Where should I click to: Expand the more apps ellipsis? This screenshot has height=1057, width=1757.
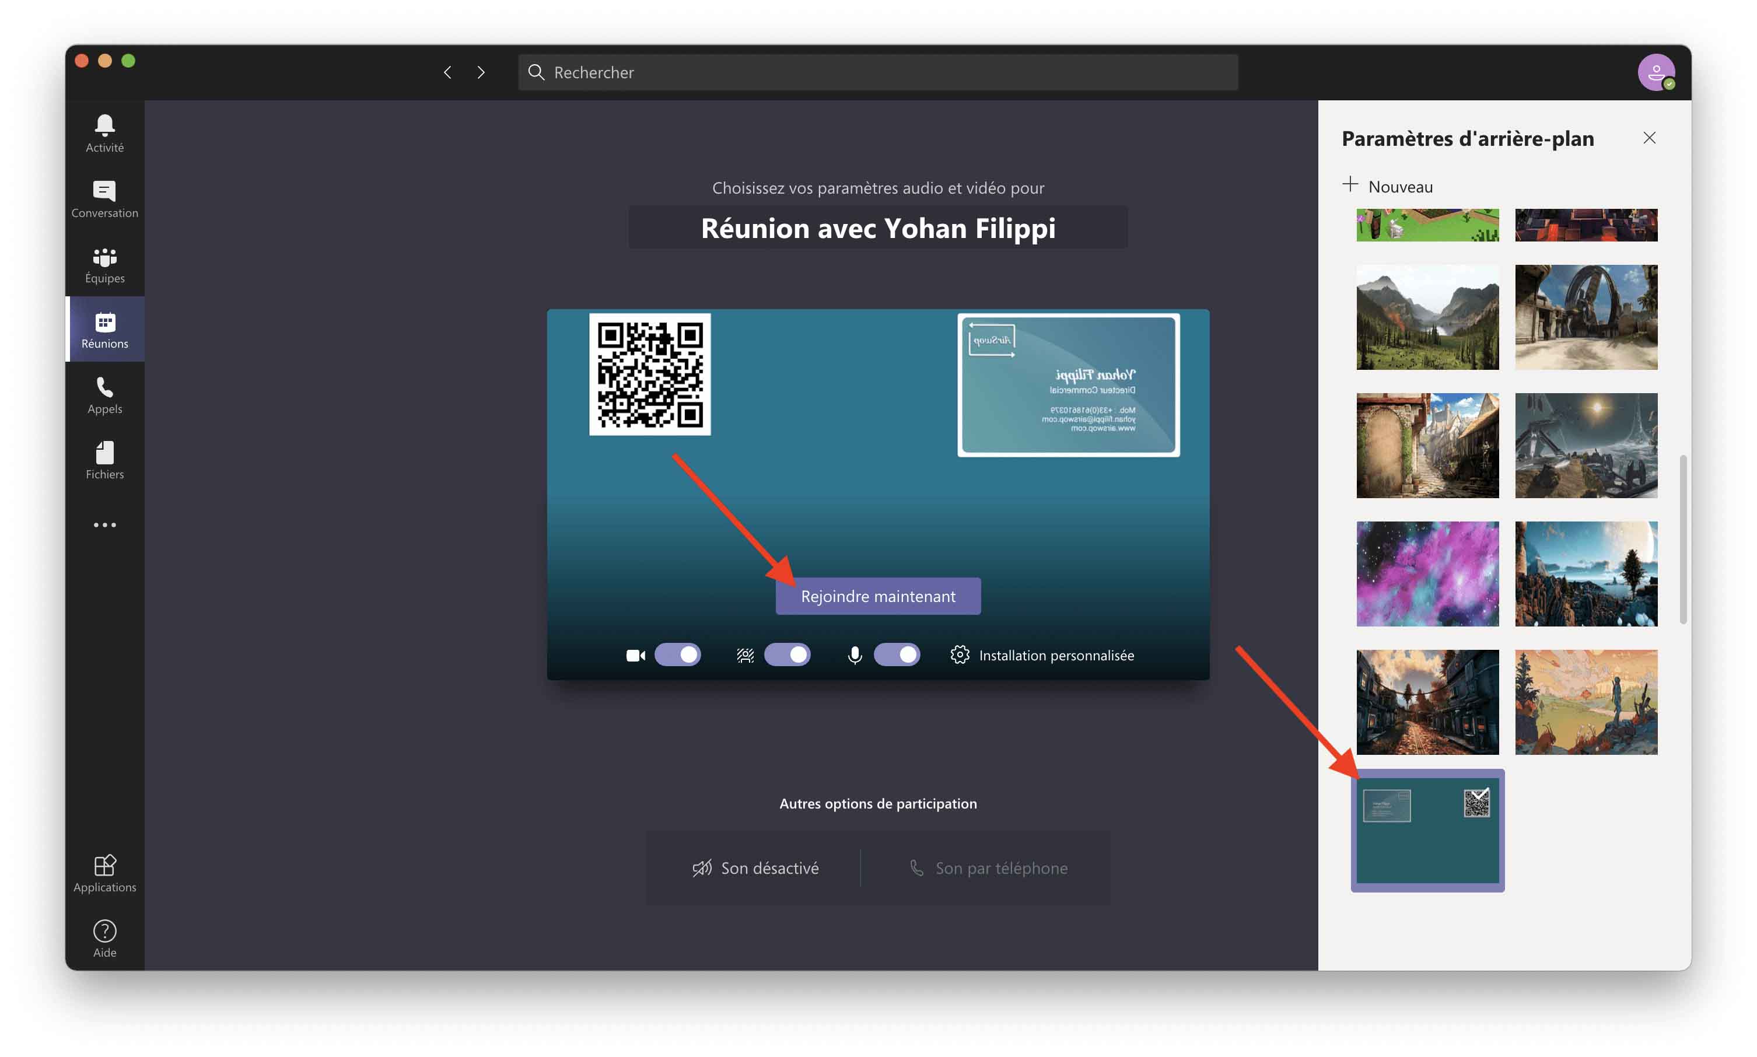pyautogui.click(x=104, y=525)
